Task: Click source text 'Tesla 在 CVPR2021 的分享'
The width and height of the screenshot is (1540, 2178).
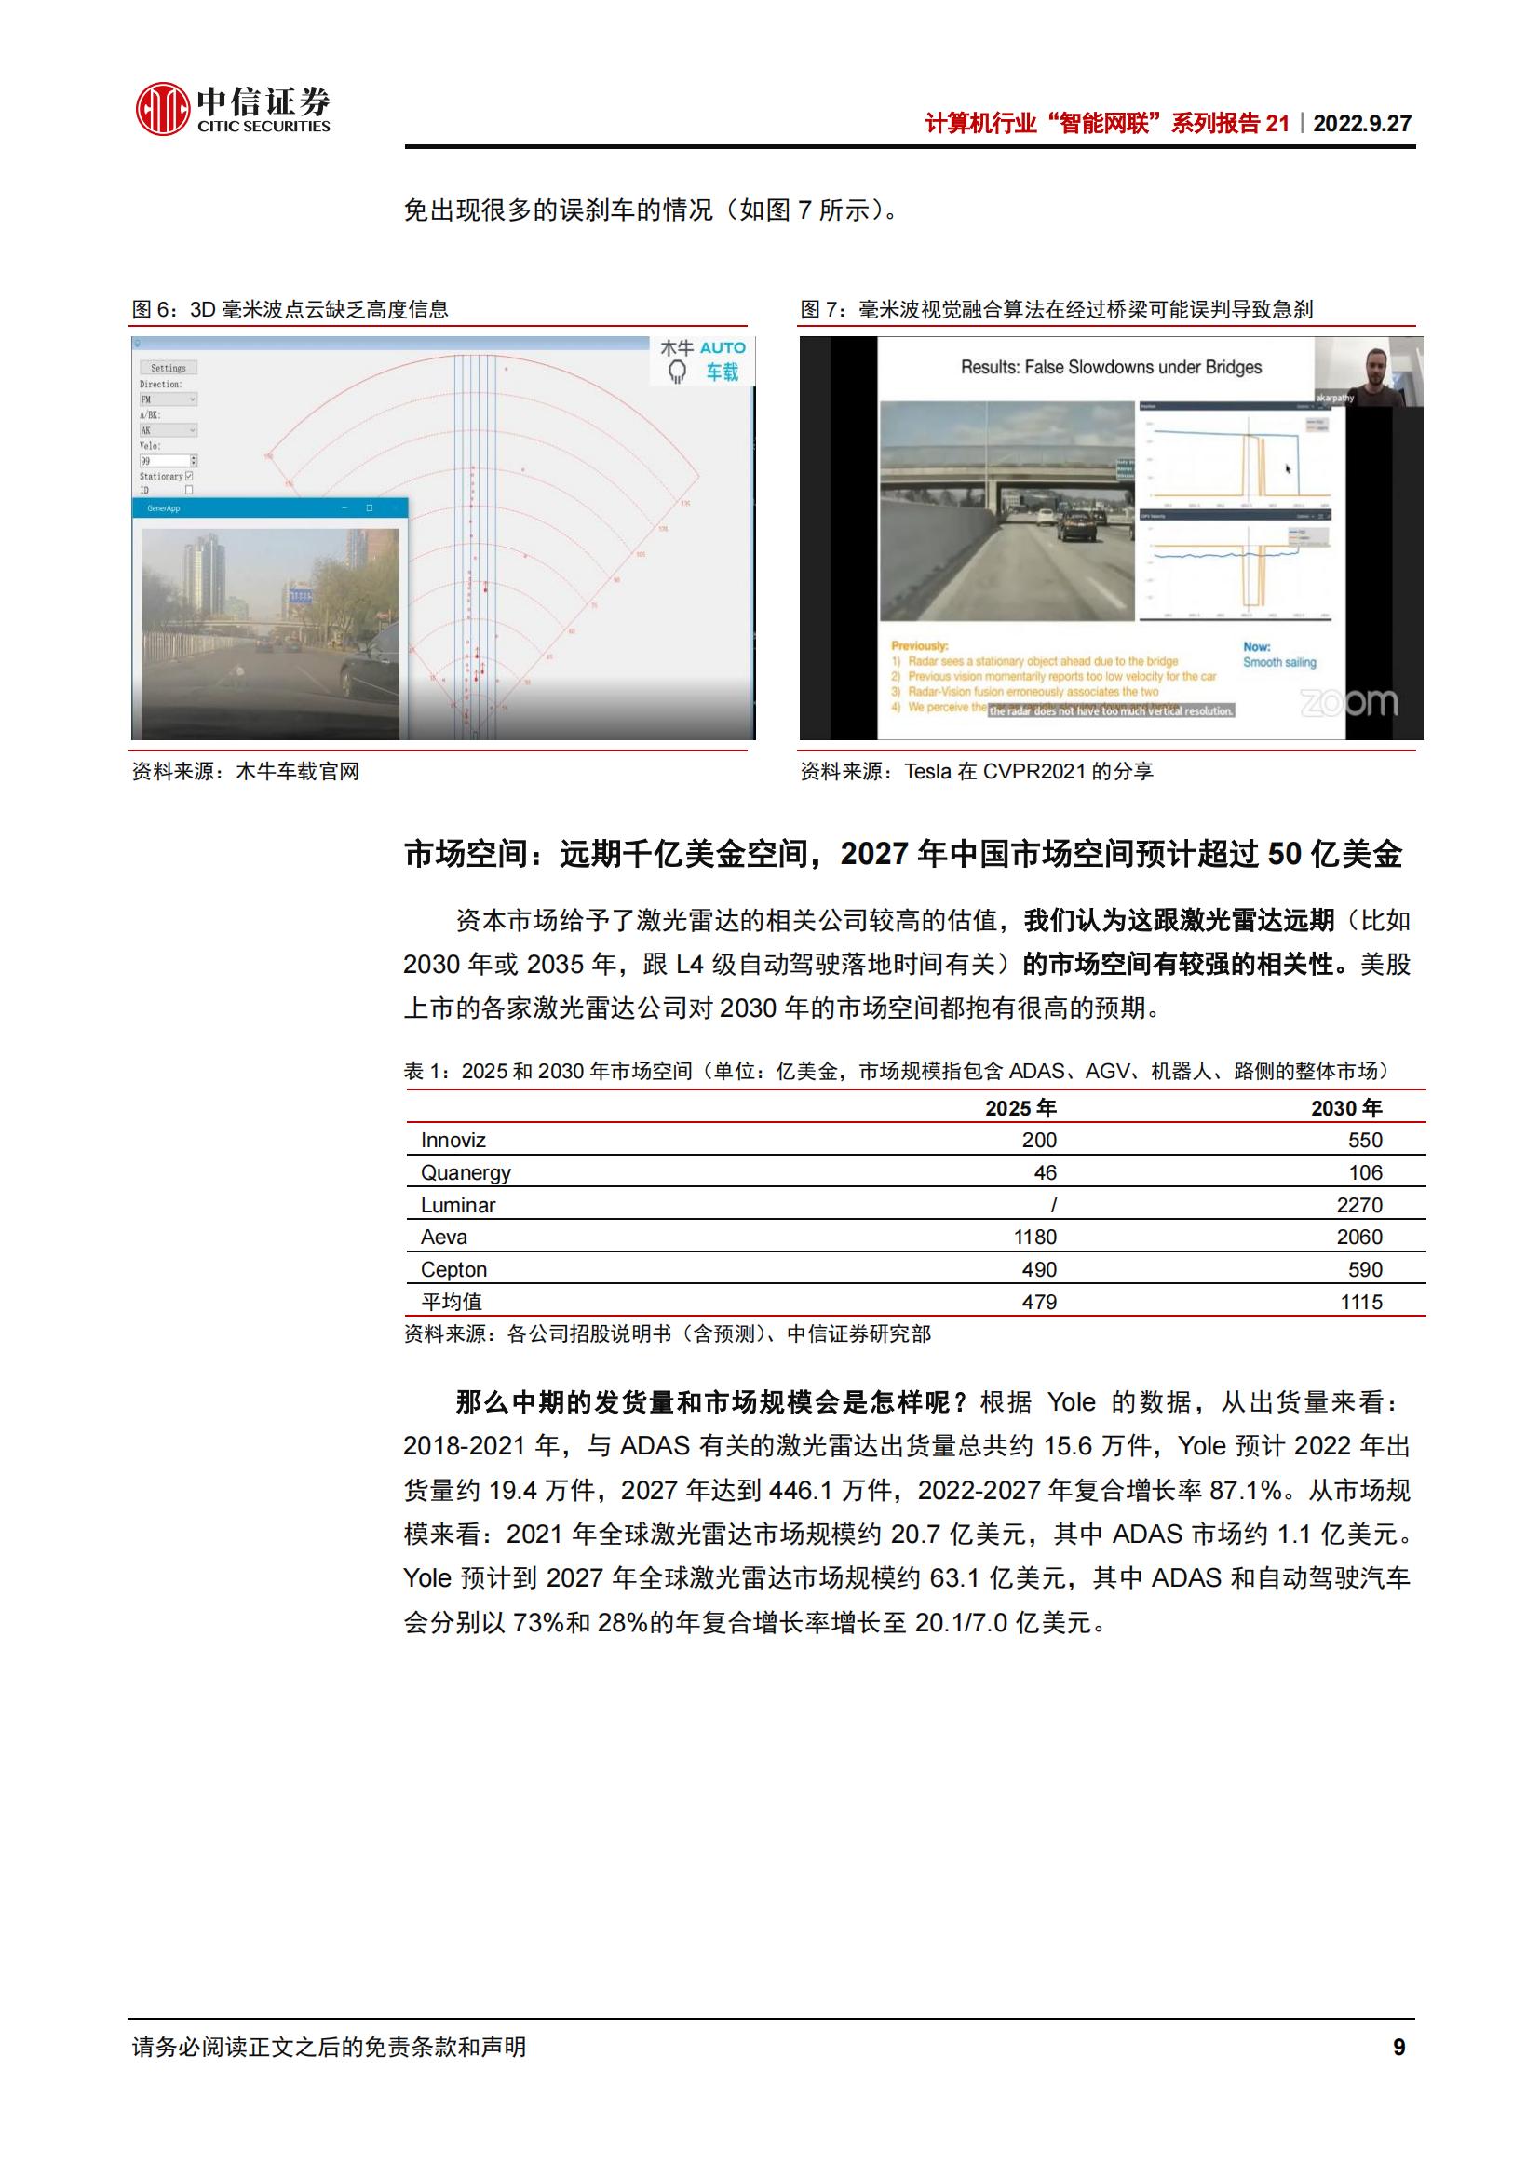Action: click(x=1029, y=771)
